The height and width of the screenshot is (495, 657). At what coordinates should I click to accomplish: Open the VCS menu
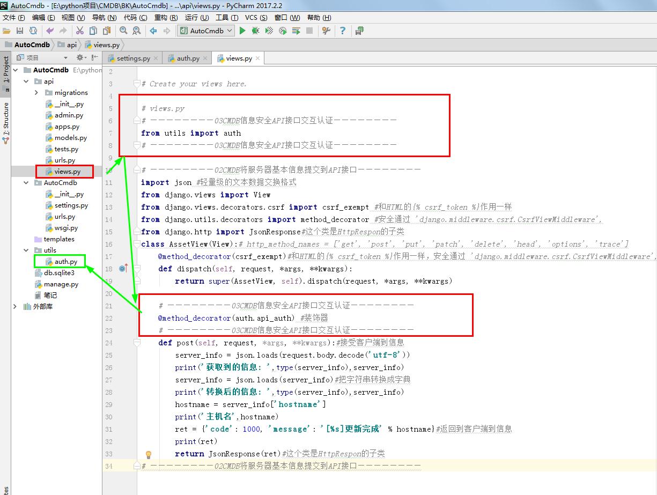[x=257, y=17]
